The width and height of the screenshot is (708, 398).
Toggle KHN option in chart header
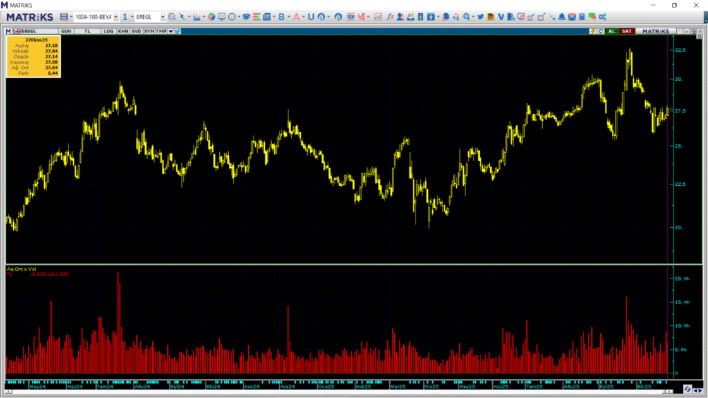[x=123, y=31]
